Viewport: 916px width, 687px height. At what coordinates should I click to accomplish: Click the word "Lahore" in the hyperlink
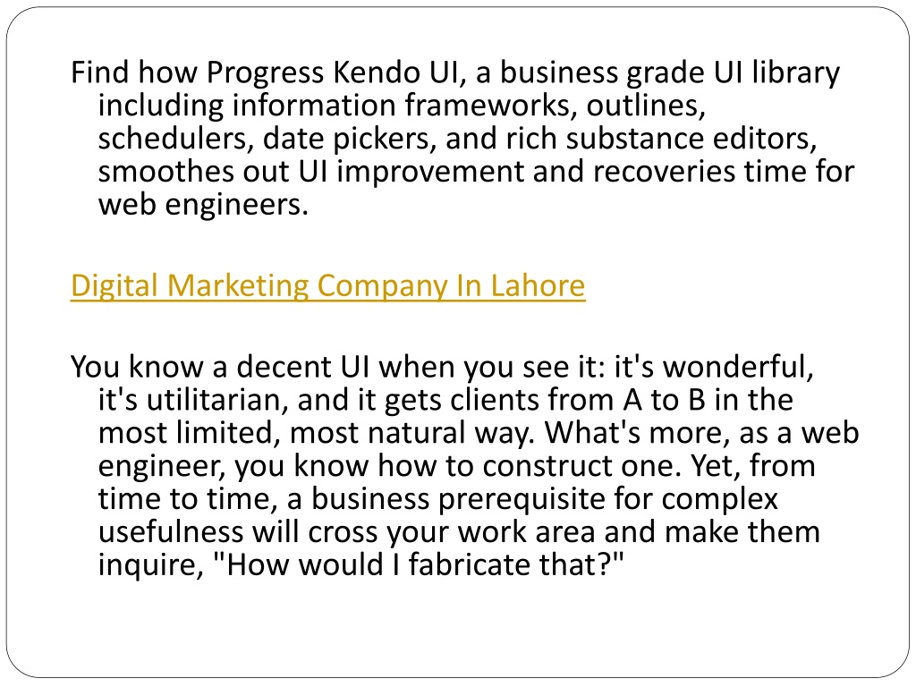click(538, 285)
